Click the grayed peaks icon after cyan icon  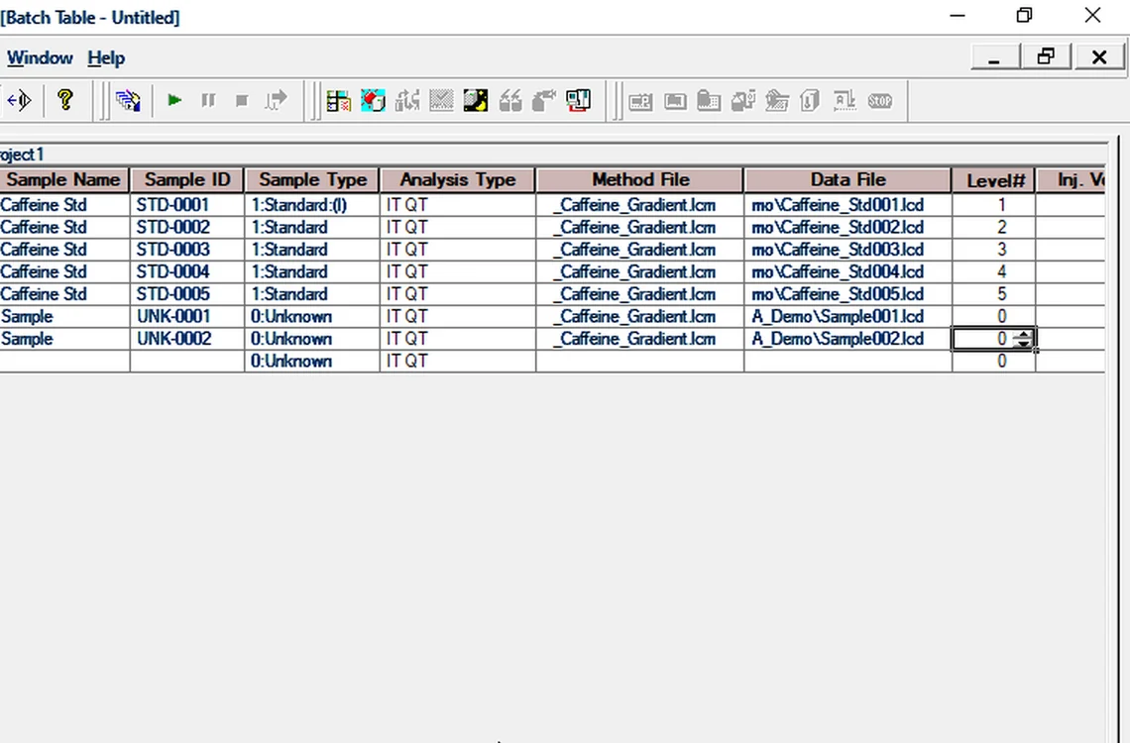(407, 100)
